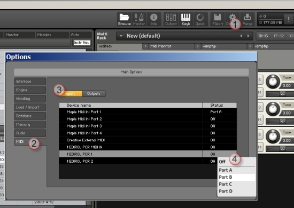Screen dimensions: 294x208
Task: Adjust the first Tune knob
Action: tap(273, 82)
